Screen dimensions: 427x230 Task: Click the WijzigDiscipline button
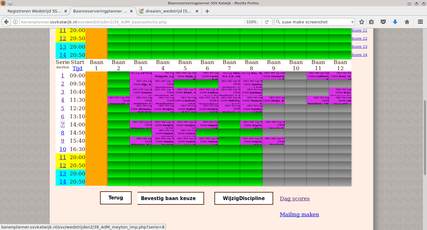244,198
